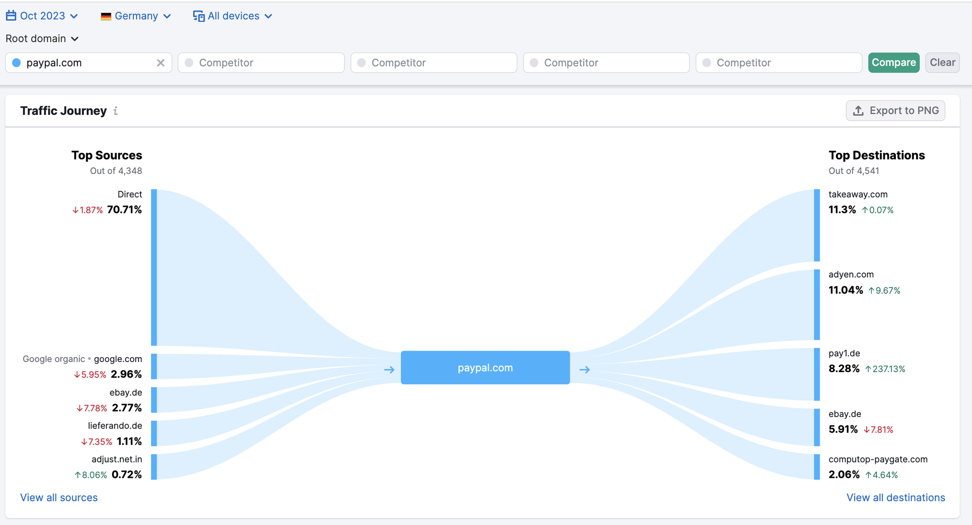Viewport: 972px width, 525px height.
Task: Select the adjust.net.in source label
Action: 117,460
